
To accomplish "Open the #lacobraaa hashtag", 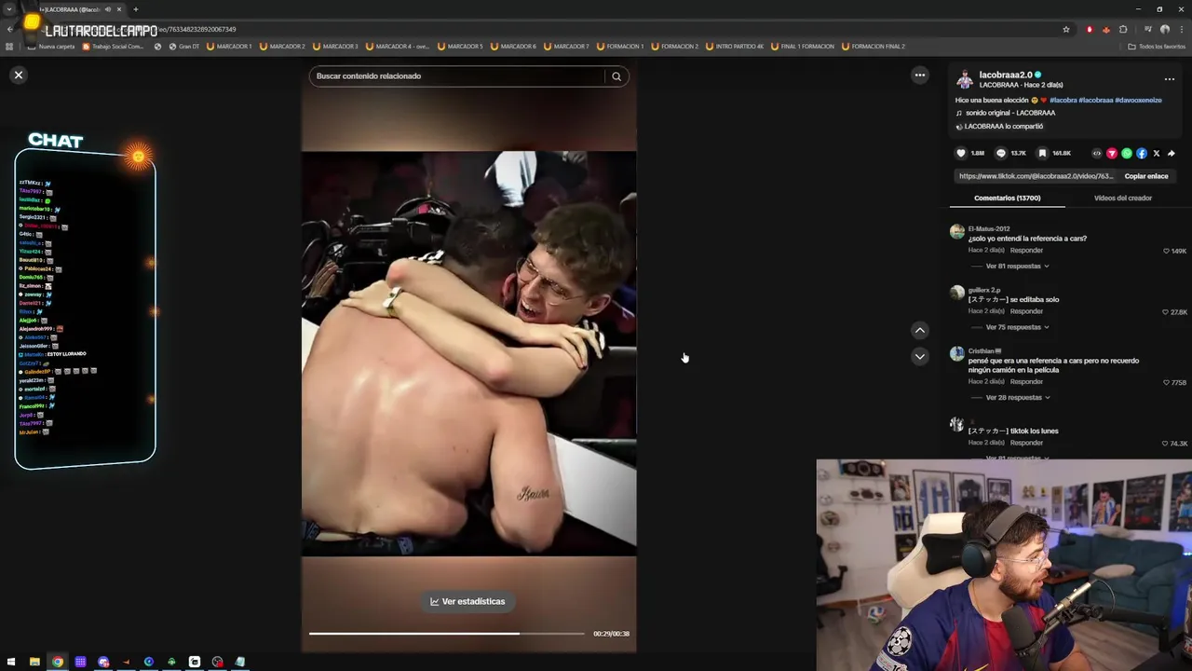I will [x=1096, y=100].
